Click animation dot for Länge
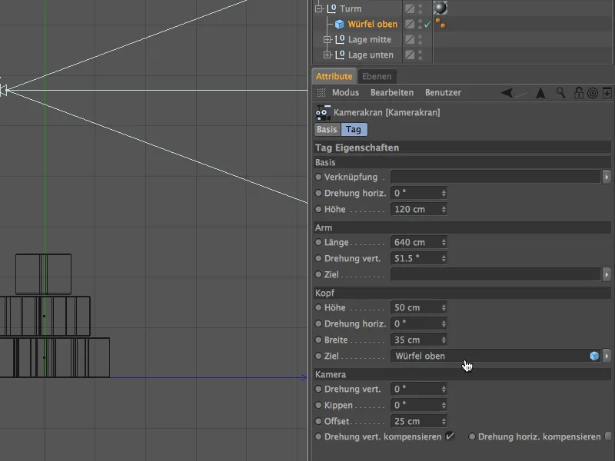The width and height of the screenshot is (615, 461). click(x=318, y=242)
